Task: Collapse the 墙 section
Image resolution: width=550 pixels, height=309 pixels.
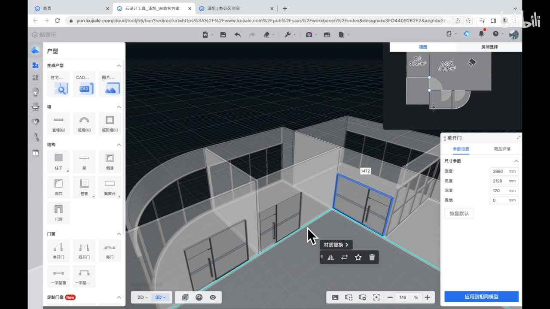Action: coord(119,107)
